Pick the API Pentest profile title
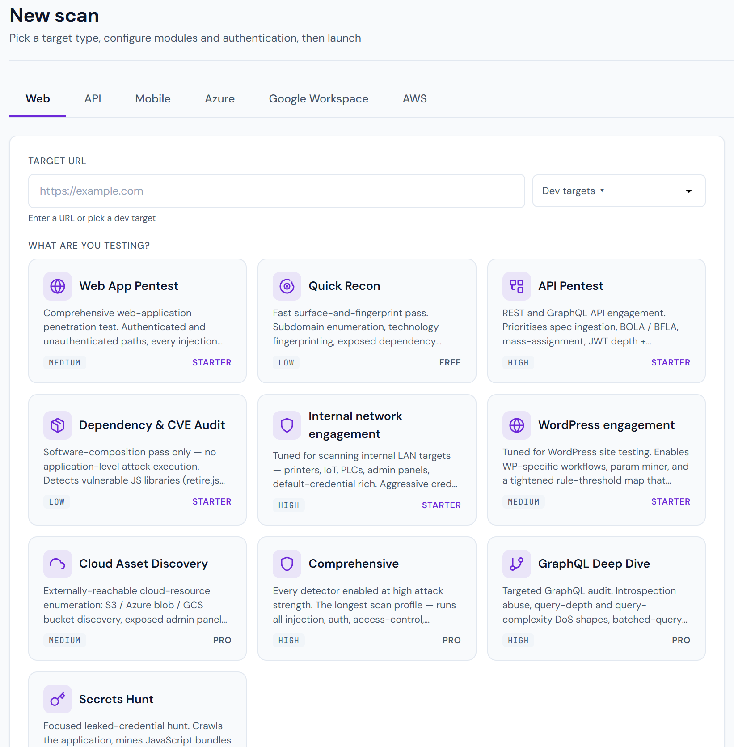The image size is (734, 747). pos(571,286)
